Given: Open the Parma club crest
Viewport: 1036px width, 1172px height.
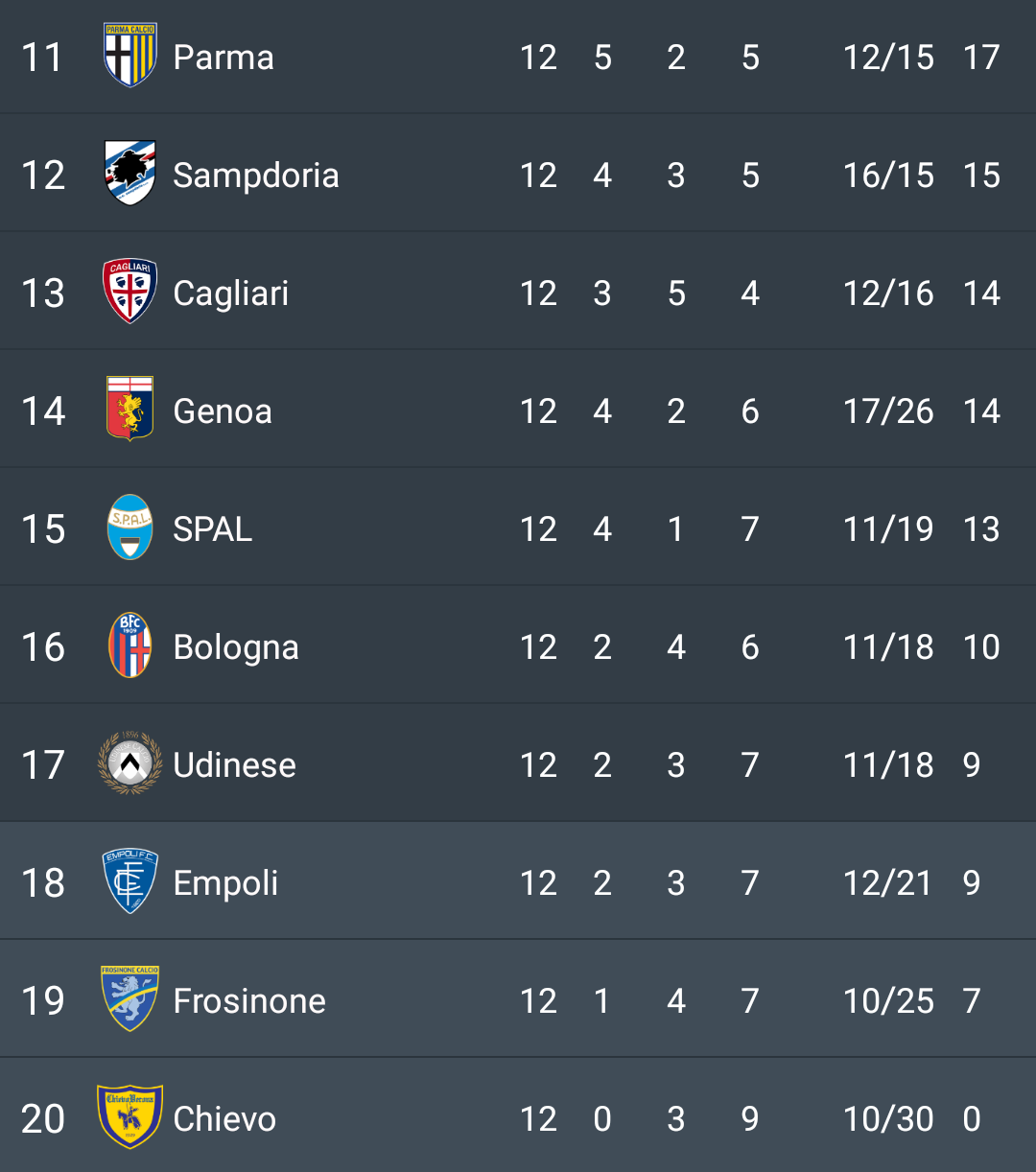Looking at the screenshot, I should point(130,56).
